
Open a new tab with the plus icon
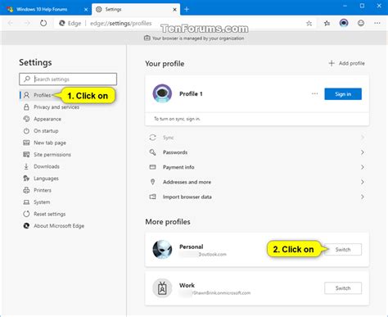187,9
